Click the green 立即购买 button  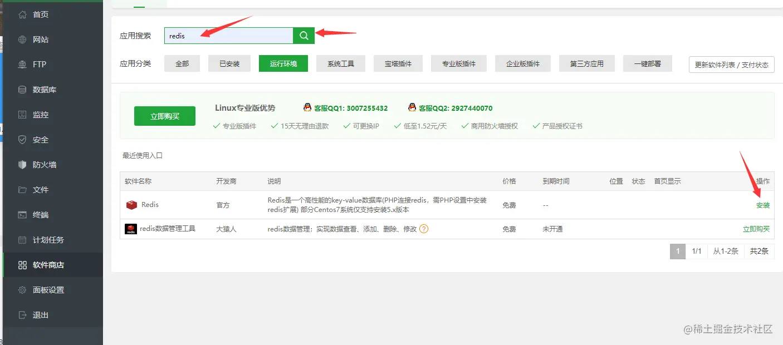tap(165, 116)
